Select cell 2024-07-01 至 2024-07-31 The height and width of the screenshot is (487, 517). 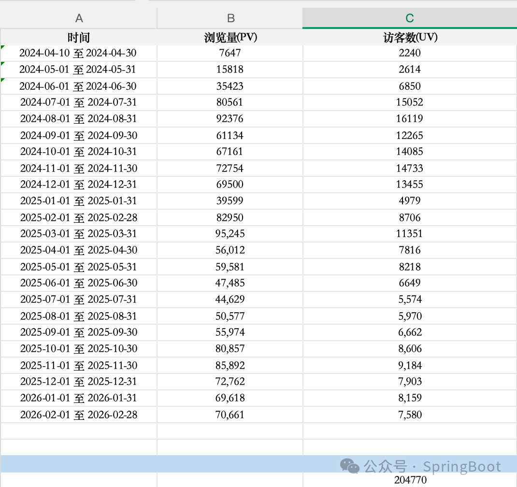[79, 102]
